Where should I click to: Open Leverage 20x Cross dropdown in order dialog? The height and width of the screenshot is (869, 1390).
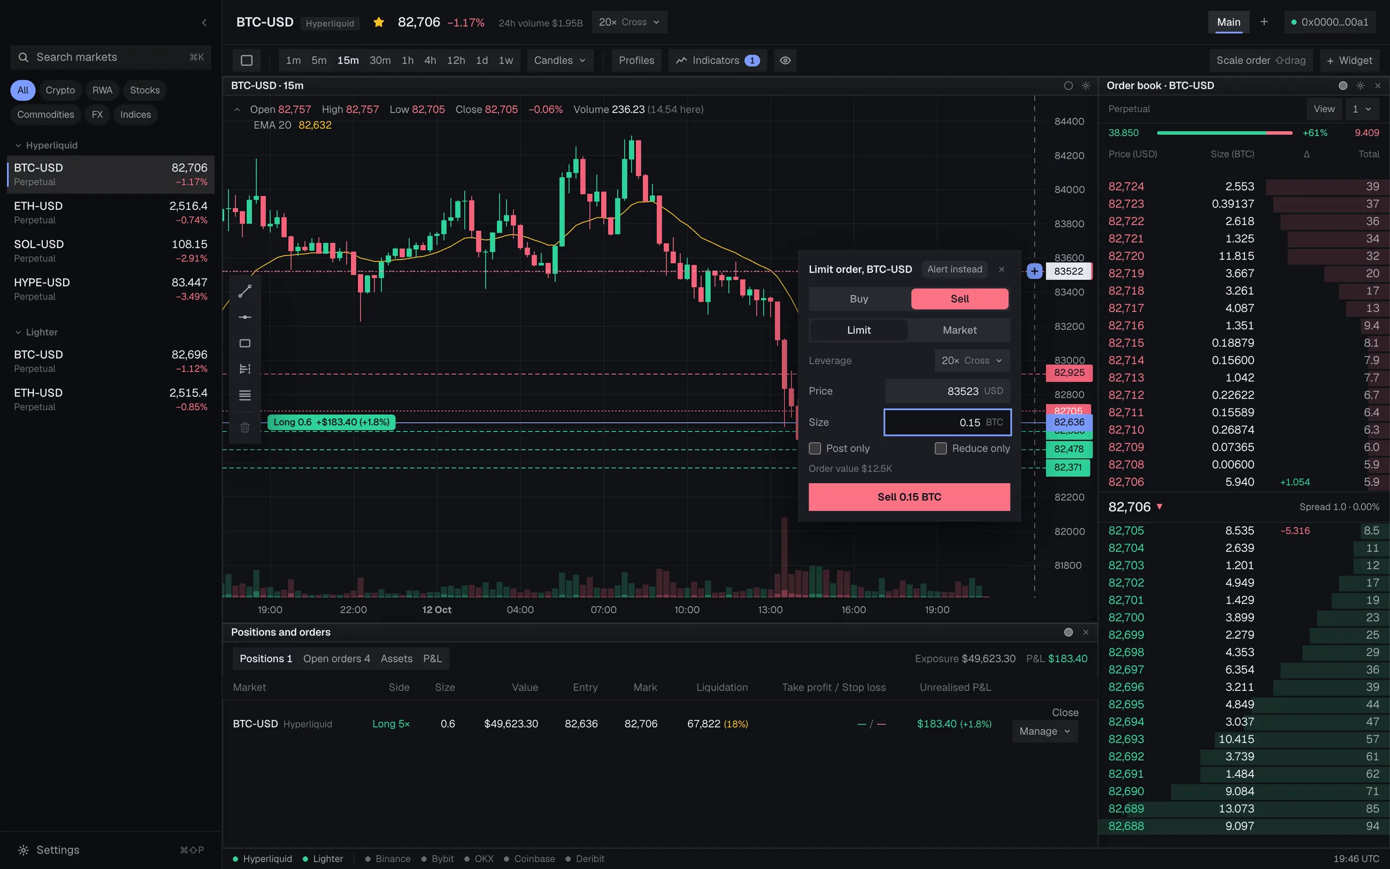972,360
